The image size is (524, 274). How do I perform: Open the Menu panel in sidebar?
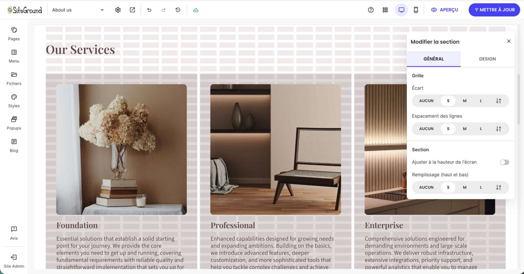(x=14, y=56)
